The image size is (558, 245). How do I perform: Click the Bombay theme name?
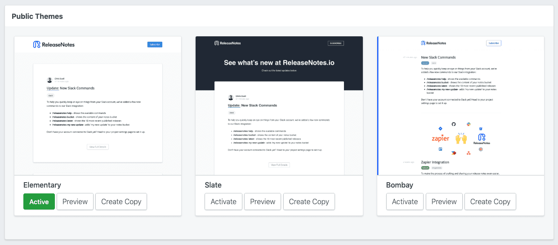pos(400,185)
